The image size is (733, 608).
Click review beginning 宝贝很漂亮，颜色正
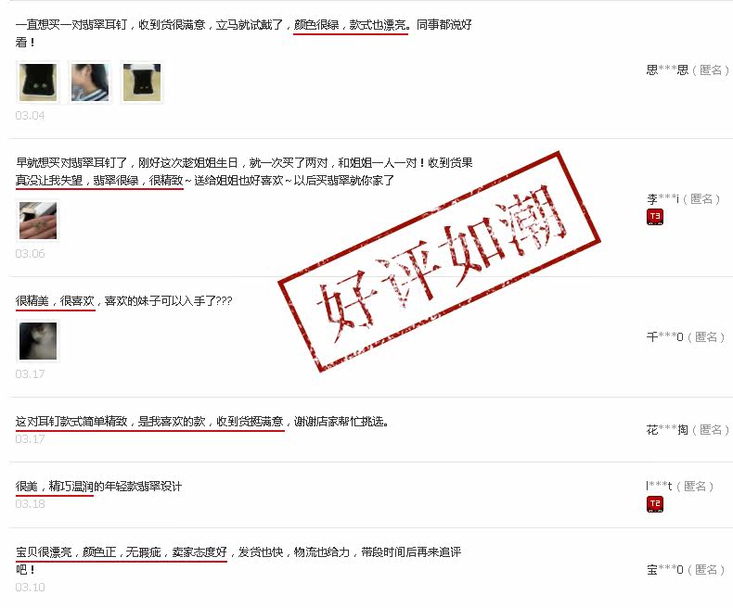tap(66, 552)
